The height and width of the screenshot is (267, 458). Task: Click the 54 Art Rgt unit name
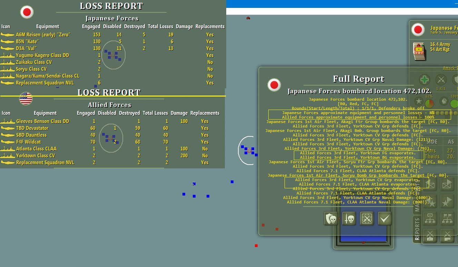(440, 50)
